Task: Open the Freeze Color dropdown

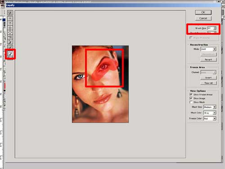Action: coord(210,119)
